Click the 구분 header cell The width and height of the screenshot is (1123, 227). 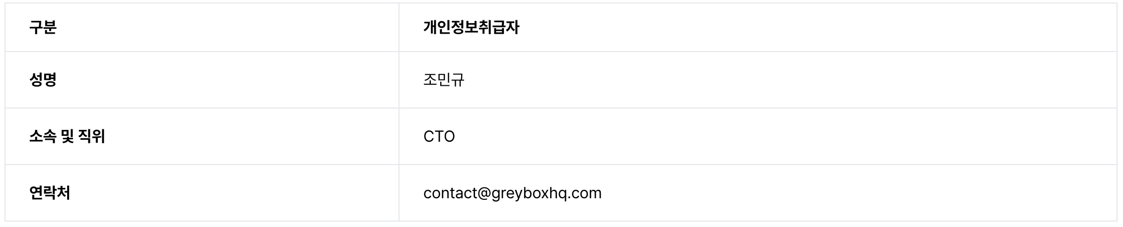coord(43,27)
